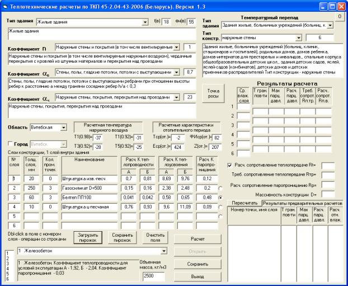Uncheck Расч. сопротивление теплопередаче Rt checkbox
This screenshot has height=286, width=348.
click(230, 165)
